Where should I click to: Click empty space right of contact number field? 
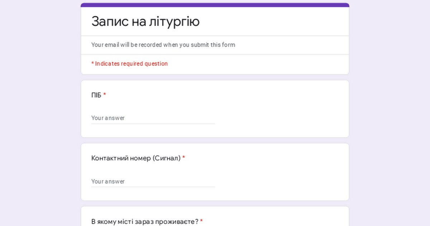(x=279, y=181)
